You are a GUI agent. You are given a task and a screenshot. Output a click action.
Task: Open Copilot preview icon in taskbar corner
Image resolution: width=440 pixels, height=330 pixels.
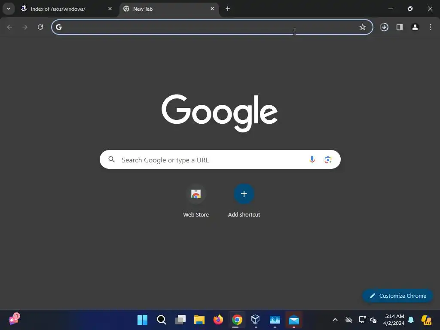[x=427, y=320]
